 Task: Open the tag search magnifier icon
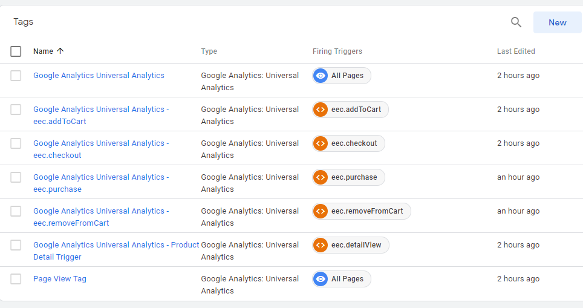(x=516, y=22)
